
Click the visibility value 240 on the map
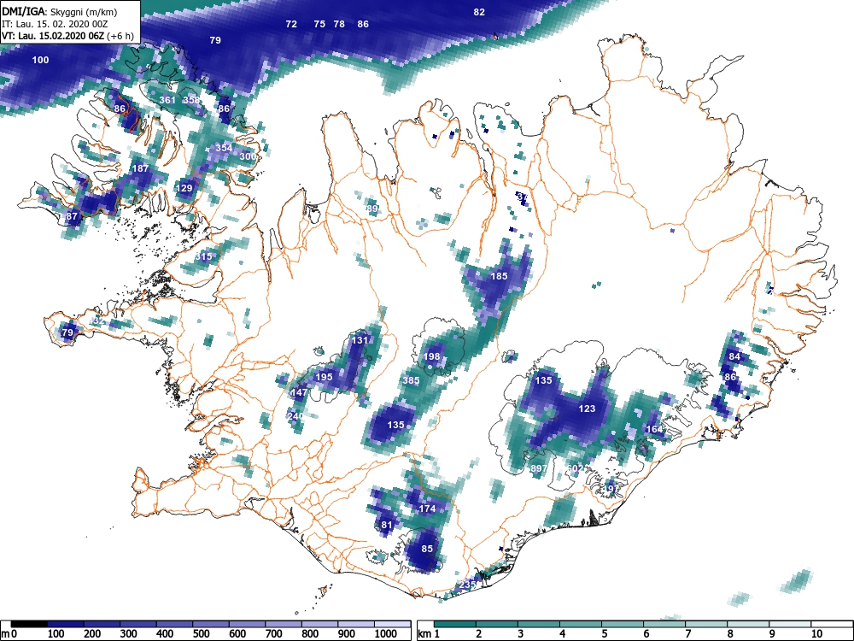pyautogui.click(x=295, y=416)
